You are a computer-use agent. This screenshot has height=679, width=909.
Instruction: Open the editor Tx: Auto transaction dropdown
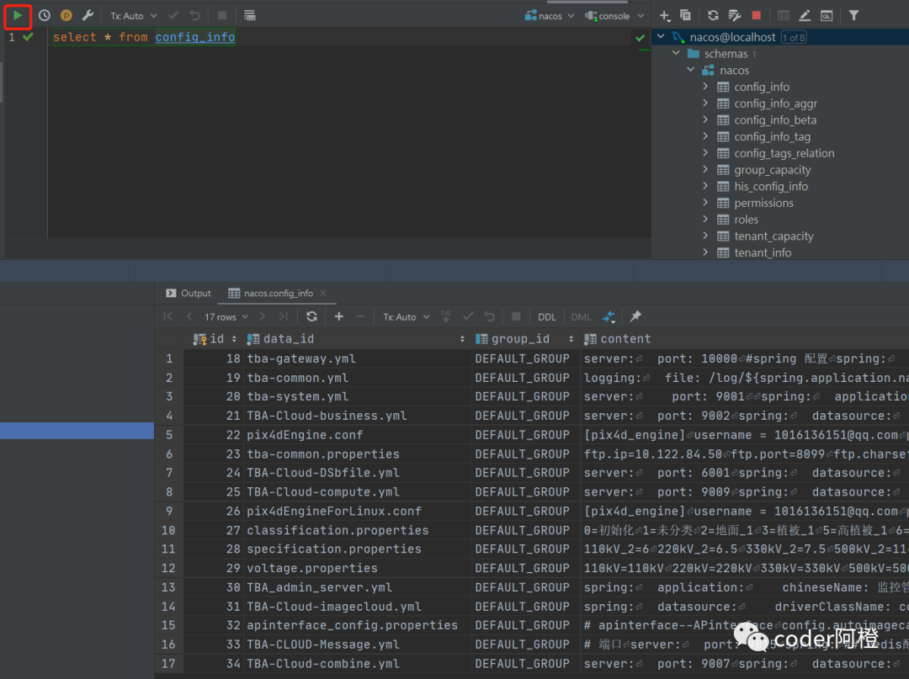click(133, 16)
